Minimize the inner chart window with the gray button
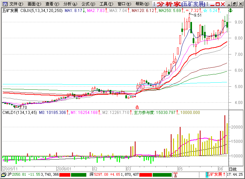245x179 pixels. click(x=229, y=4)
